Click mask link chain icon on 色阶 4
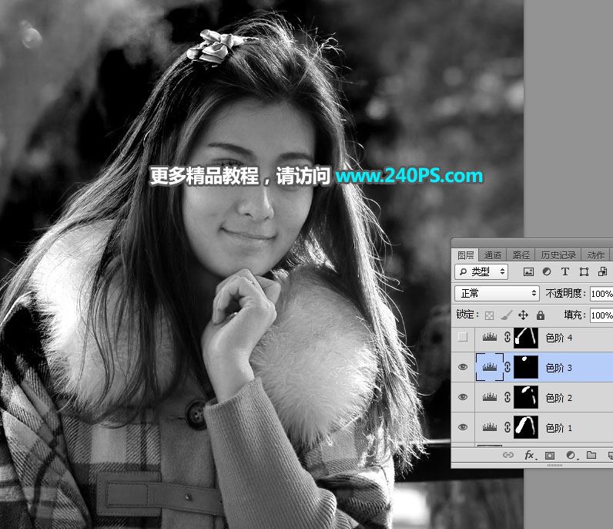 (x=507, y=337)
